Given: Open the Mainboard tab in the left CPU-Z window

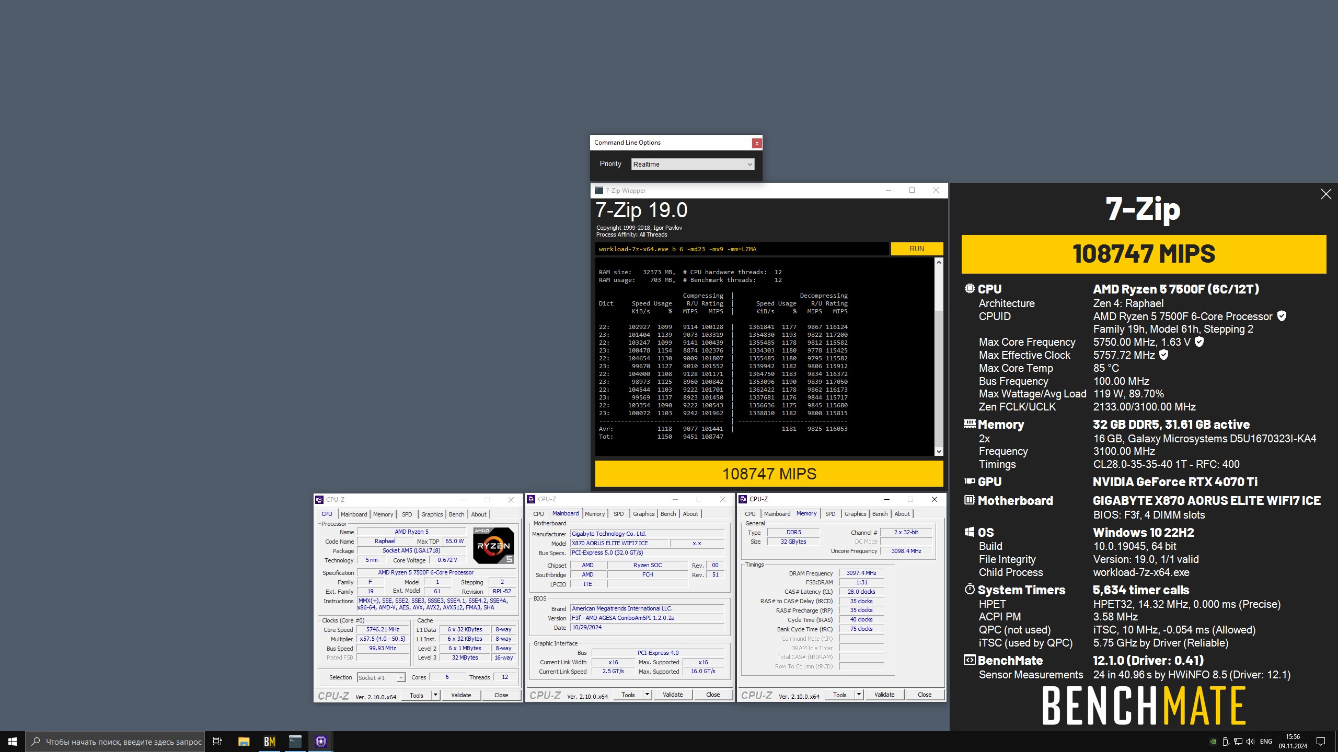Looking at the screenshot, I should tap(354, 514).
